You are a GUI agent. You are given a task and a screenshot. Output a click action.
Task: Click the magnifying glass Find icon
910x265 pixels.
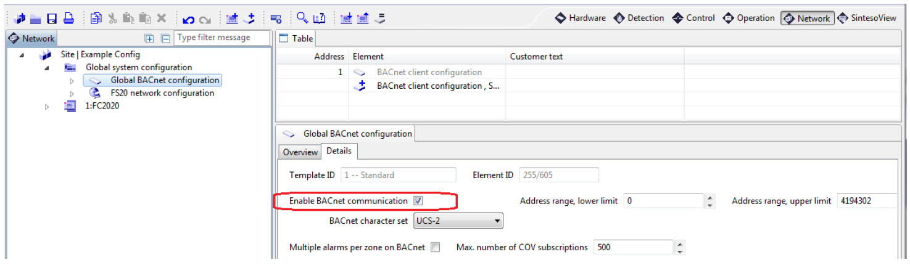click(x=302, y=18)
